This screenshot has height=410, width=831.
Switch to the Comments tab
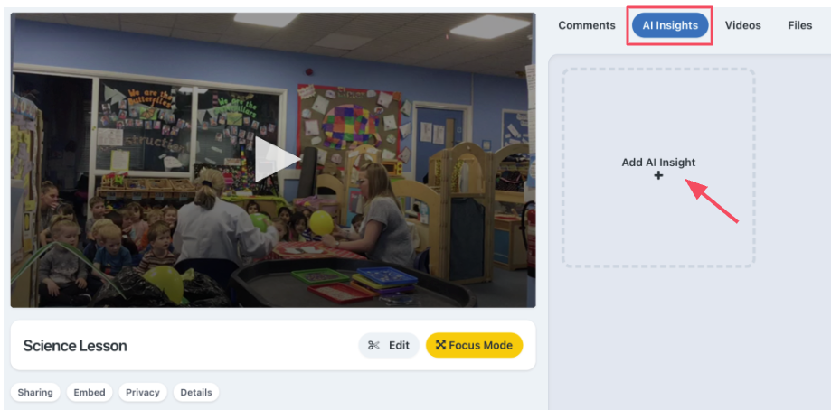coord(587,25)
